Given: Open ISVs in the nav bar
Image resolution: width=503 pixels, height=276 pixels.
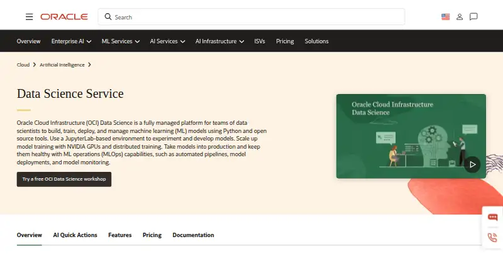Looking at the screenshot, I should (260, 41).
